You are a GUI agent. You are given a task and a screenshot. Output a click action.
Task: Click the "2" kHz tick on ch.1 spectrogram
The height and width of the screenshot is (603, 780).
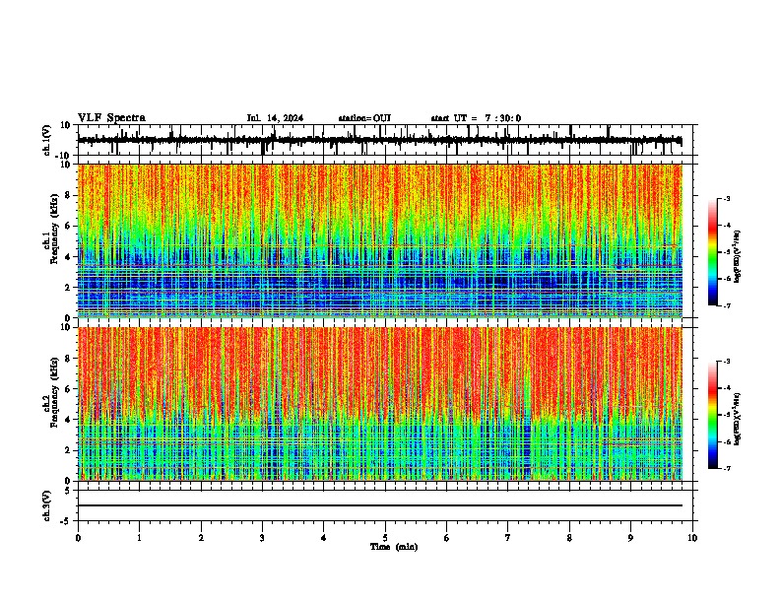[x=69, y=287]
